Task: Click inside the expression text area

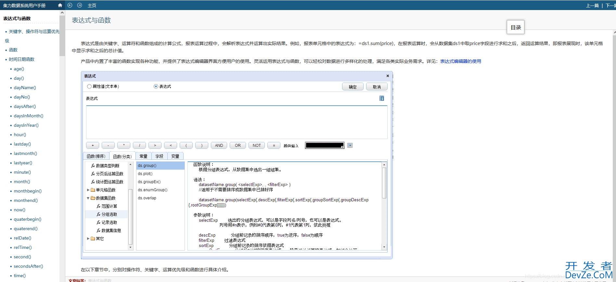Action: coord(237,122)
